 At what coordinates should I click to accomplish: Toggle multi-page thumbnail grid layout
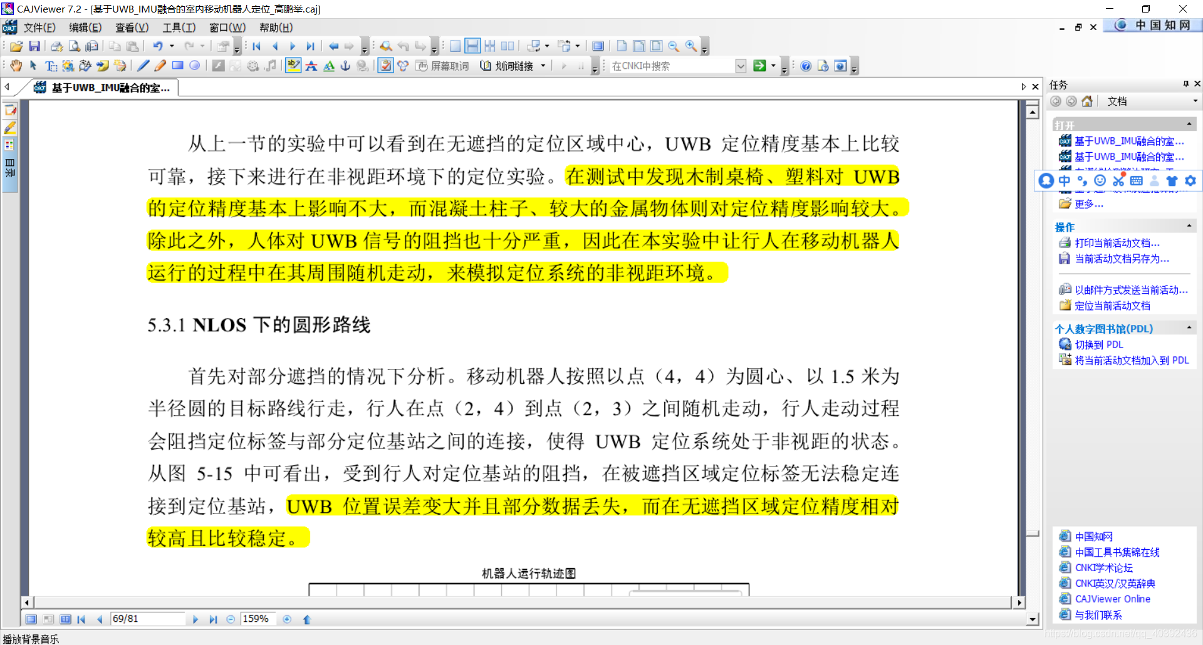click(x=490, y=46)
